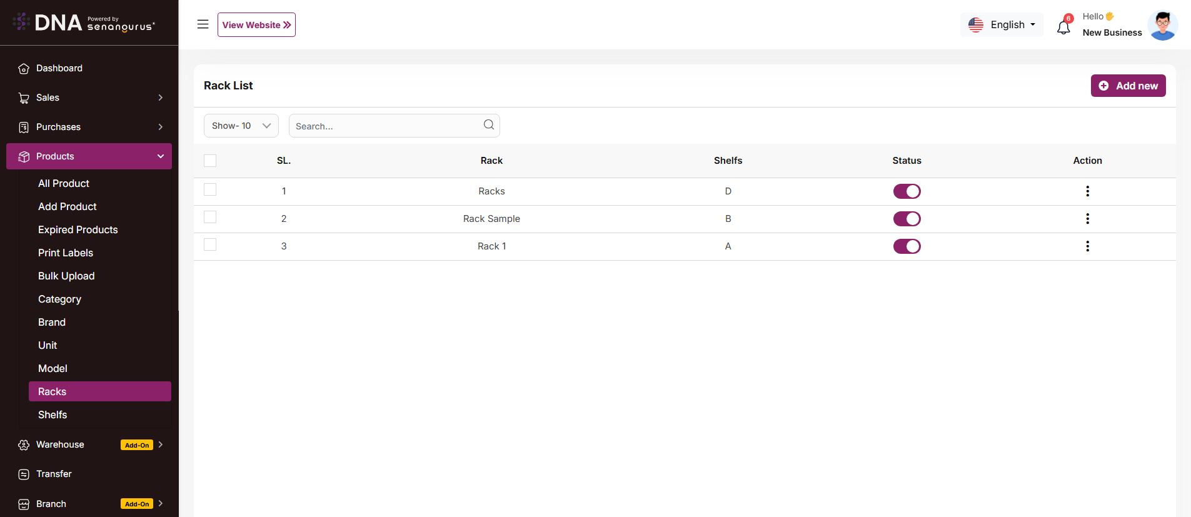
Task: Click the View Website button
Action: point(256,25)
